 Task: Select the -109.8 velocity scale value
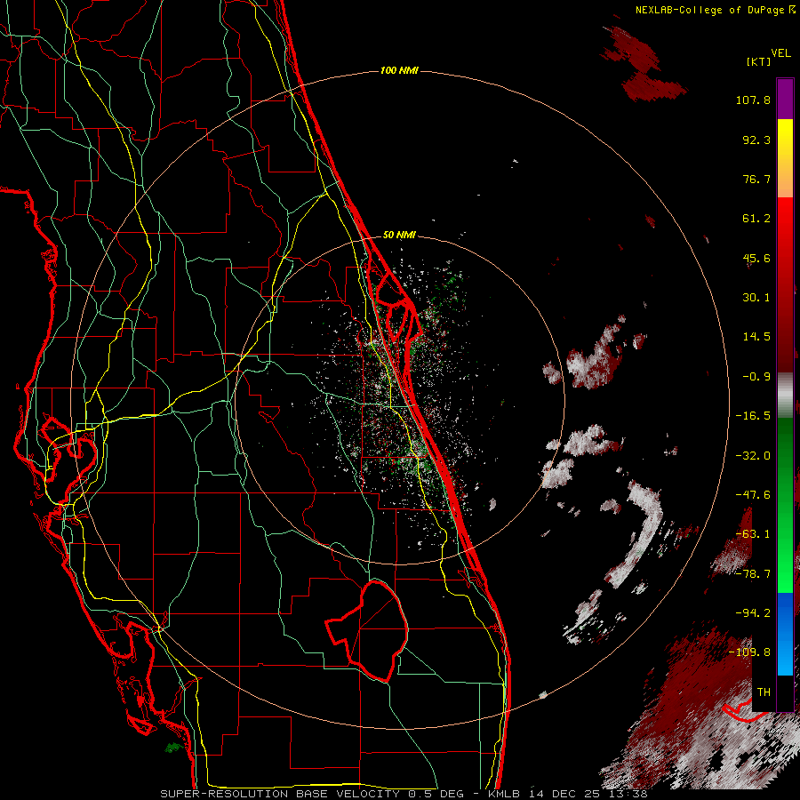point(749,652)
